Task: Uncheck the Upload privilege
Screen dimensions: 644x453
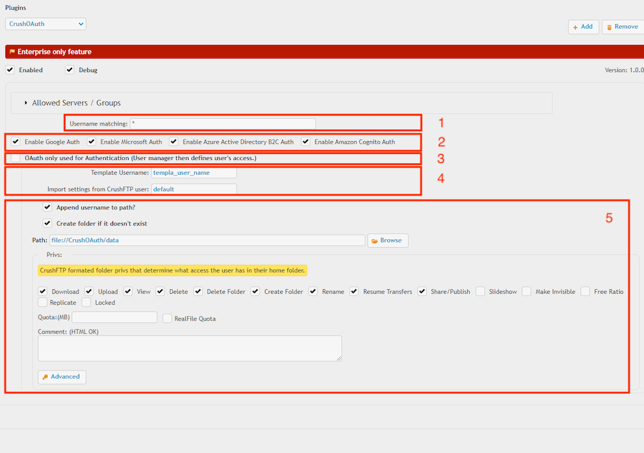Action: pyautogui.click(x=89, y=291)
